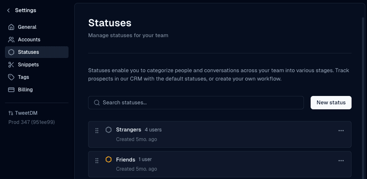
Task: Open the Statuses settings section
Action: tap(28, 52)
